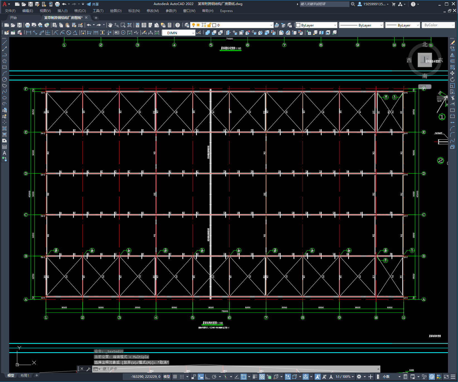
Task: Toggle lineweight display in the status bar
Action: pyautogui.click(x=255, y=377)
